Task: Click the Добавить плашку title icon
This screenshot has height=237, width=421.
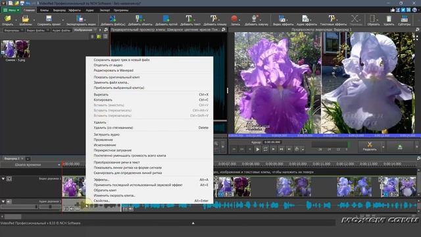Action: [x=214, y=18]
